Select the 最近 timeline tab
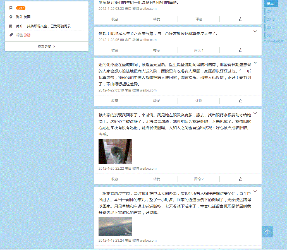 click(271, 3)
